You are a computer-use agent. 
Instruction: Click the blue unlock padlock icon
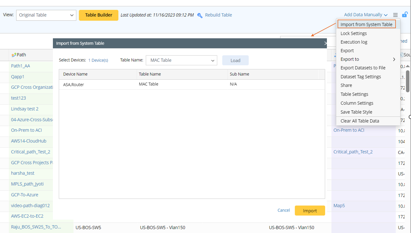point(405,14)
